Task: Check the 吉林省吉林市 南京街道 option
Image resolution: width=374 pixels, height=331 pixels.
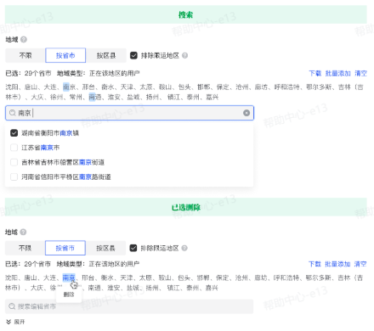Action: 14,162
